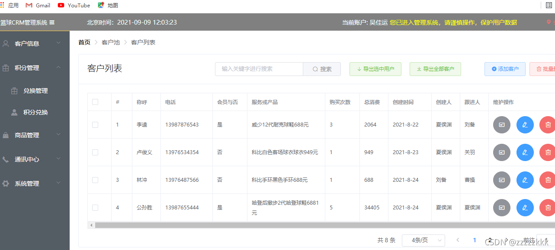The image size is (555, 250).
Task: Click the 导出选中用户 button
Action: 375,69
